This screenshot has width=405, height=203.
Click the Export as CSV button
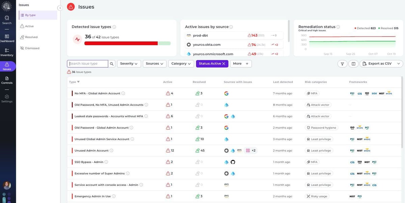[377, 63]
